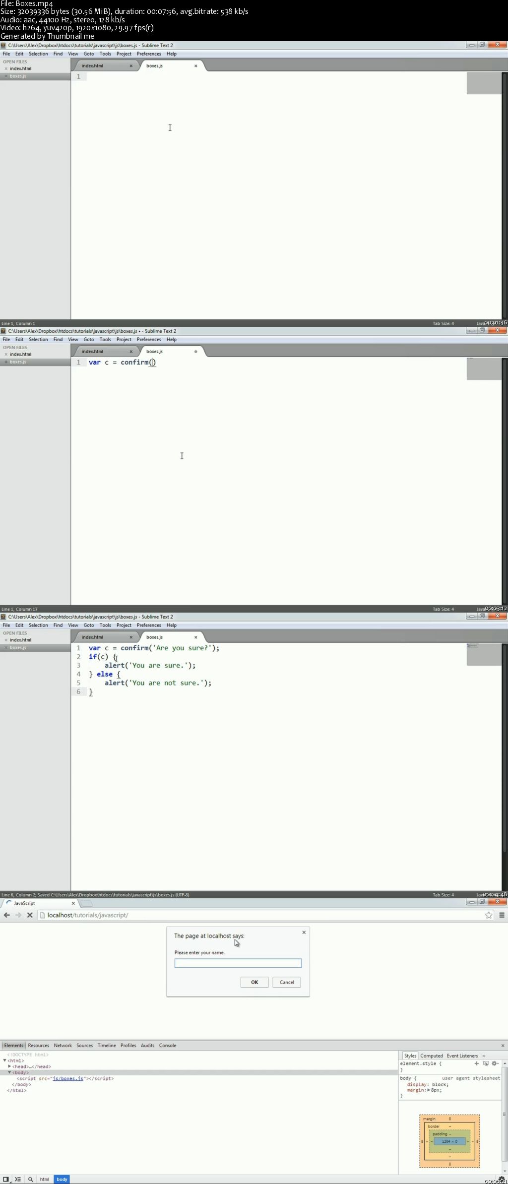Open Selection menu in the empty-file Sublime window
This screenshot has width=508, height=1184.
pos(38,54)
